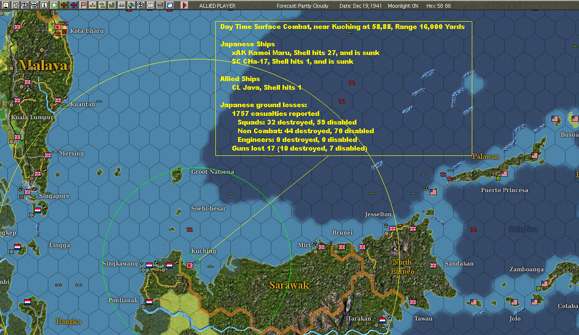Select the British flag base at Sandakan
This screenshot has height=335, width=579.
433,265
